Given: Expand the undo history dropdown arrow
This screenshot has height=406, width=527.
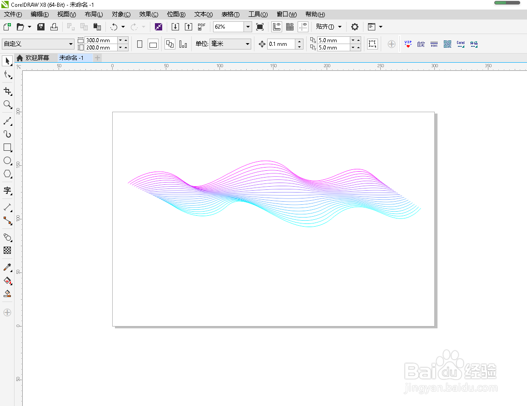Looking at the screenshot, I should click(x=123, y=27).
